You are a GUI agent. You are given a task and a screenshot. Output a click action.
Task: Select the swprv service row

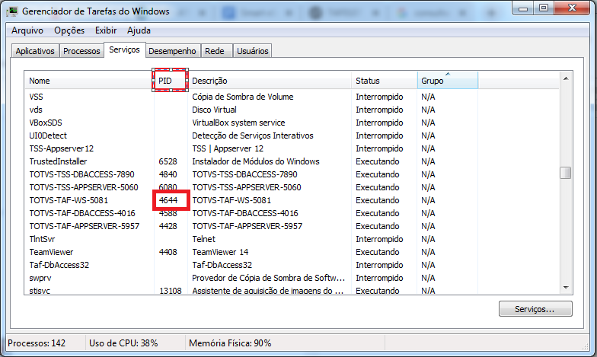[x=292, y=278]
